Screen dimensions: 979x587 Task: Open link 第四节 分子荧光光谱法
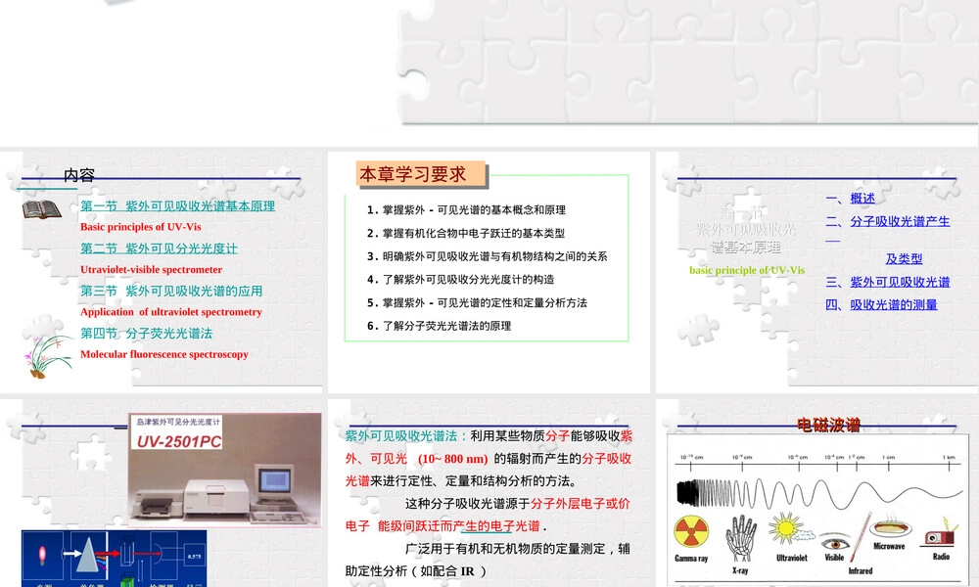pos(146,334)
